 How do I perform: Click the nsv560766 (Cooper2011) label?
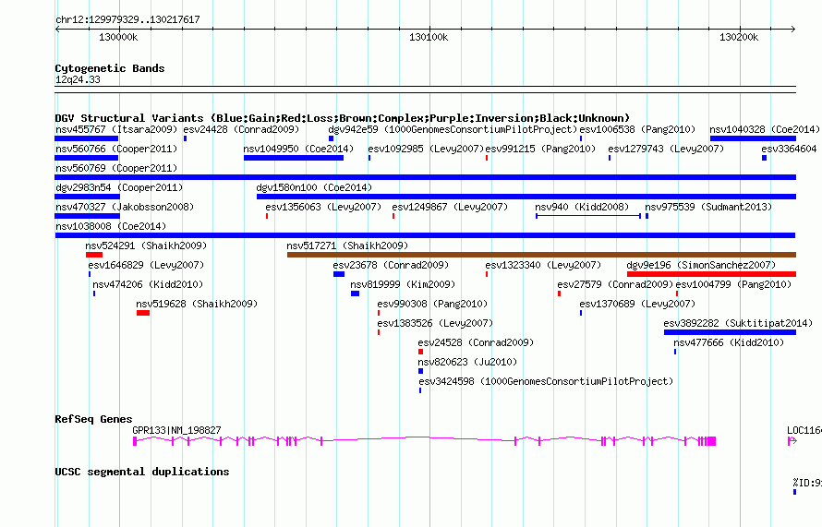(116, 149)
